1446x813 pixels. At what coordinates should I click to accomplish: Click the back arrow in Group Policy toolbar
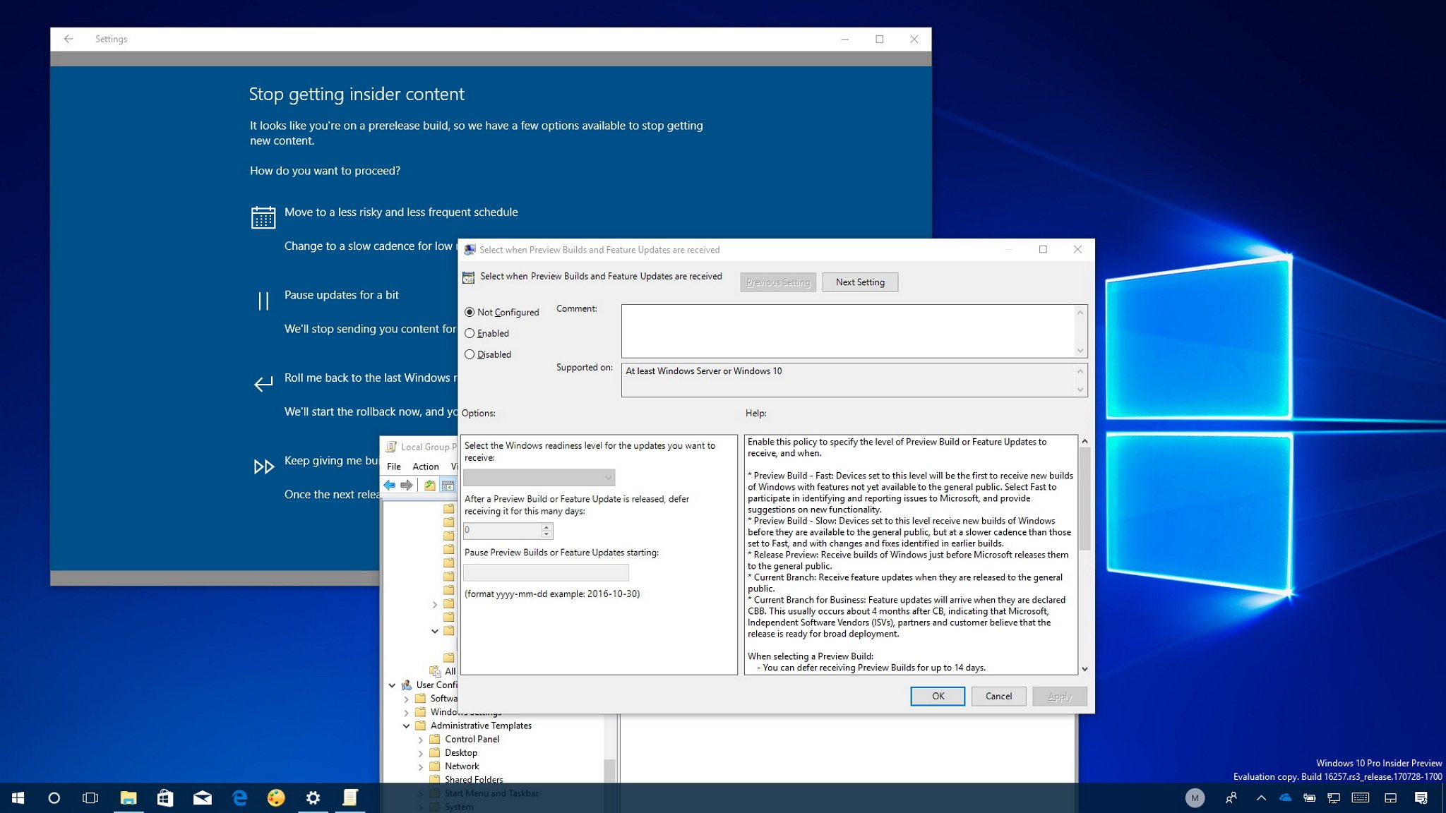(389, 485)
